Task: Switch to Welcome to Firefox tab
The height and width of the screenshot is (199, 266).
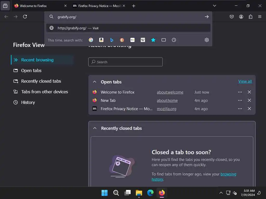Action: click(x=40, y=6)
